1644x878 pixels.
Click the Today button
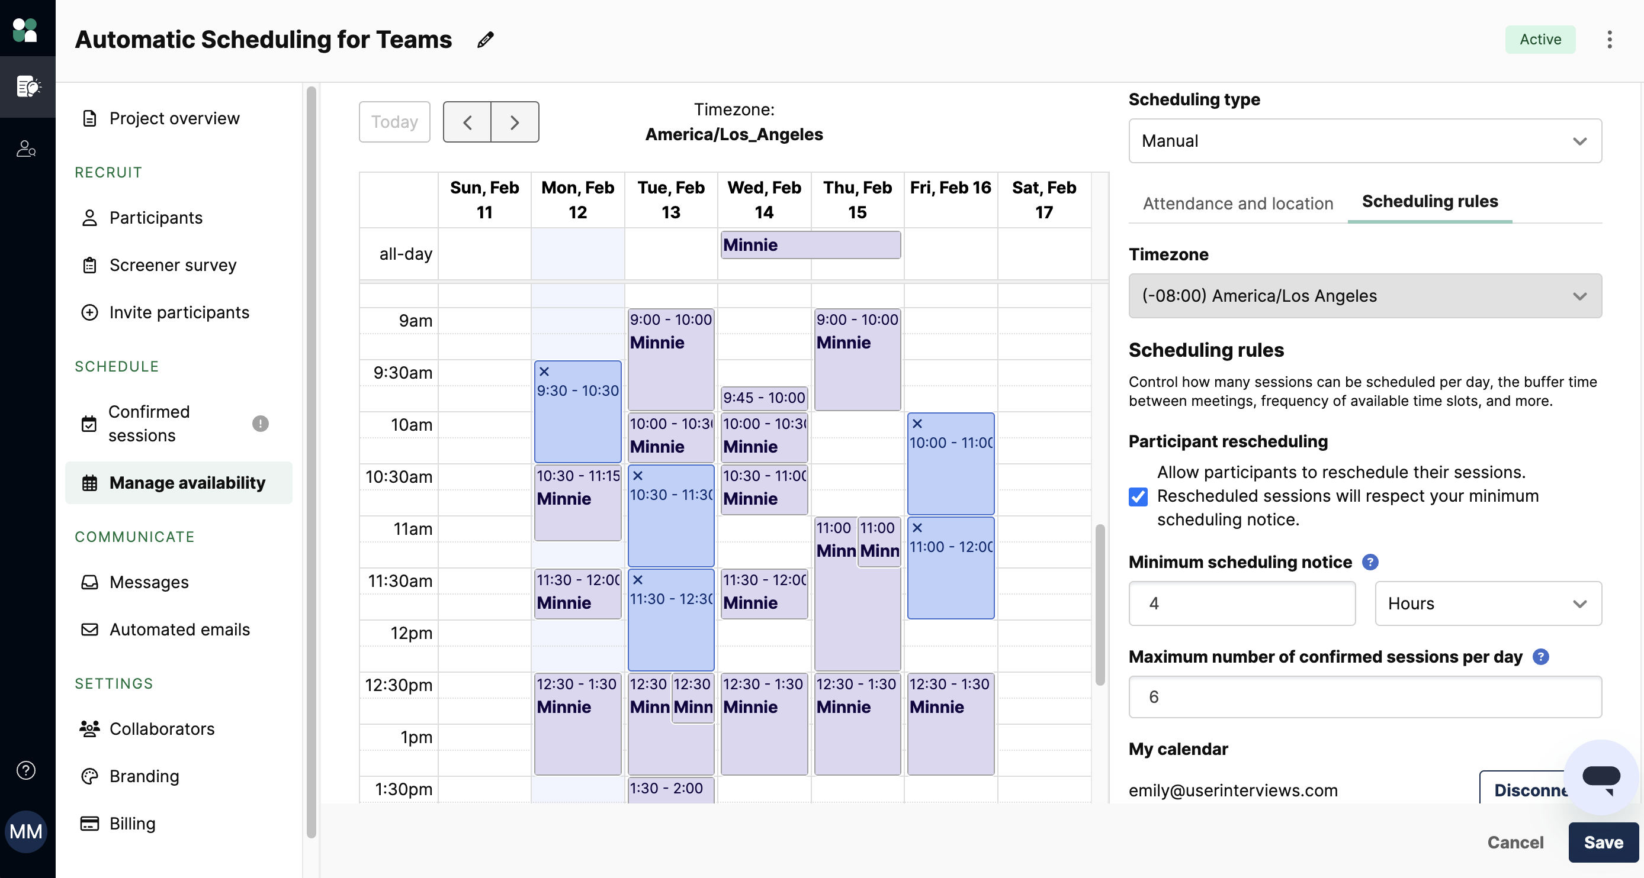coord(394,122)
